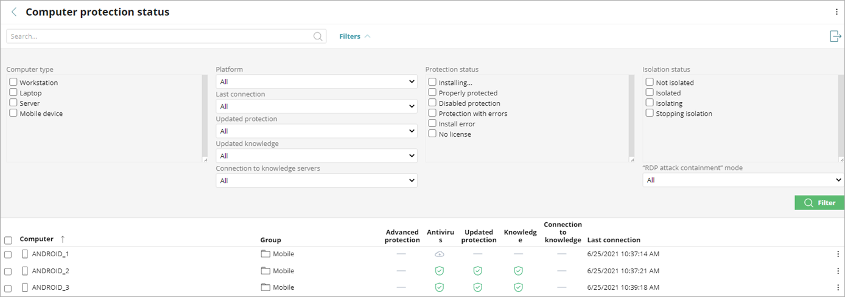Open the ANDROID_1 row context menu

(x=838, y=254)
